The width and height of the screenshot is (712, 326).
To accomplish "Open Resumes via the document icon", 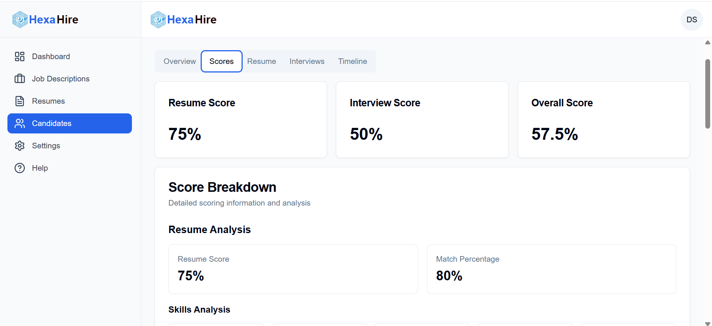I will (x=19, y=101).
